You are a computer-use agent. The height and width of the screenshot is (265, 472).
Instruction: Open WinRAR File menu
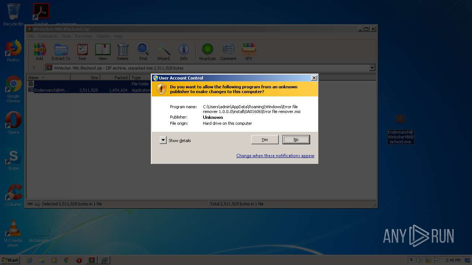(x=31, y=36)
